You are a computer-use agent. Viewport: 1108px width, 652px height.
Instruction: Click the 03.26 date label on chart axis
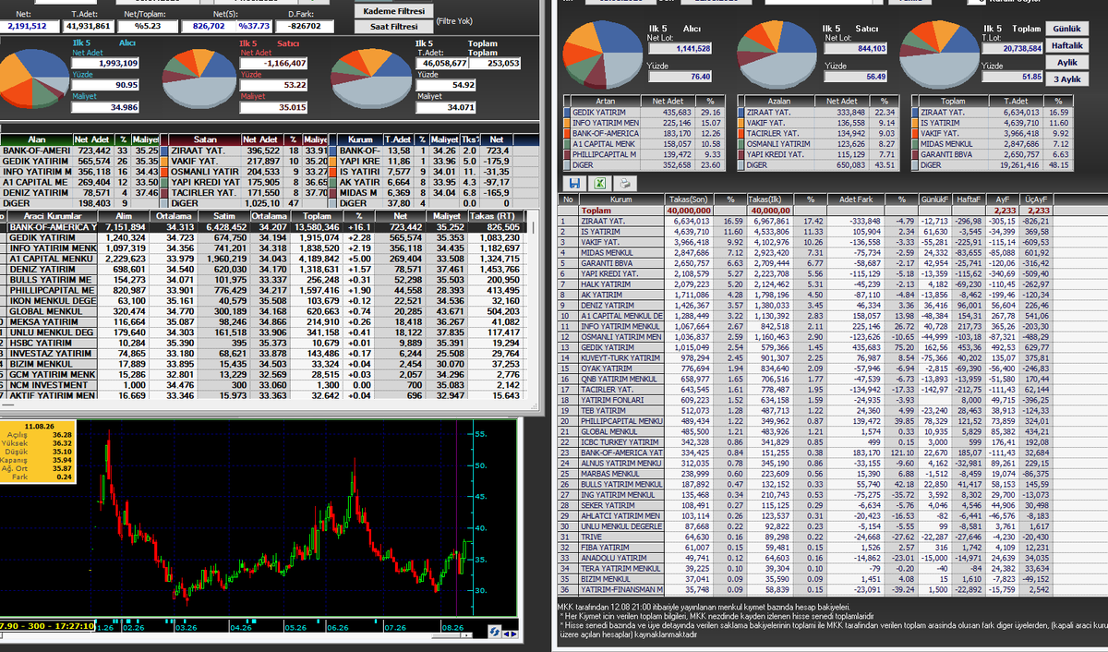tap(187, 626)
